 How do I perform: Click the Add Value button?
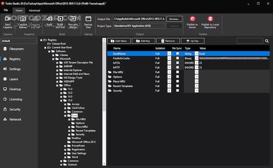(x=117, y=41)
